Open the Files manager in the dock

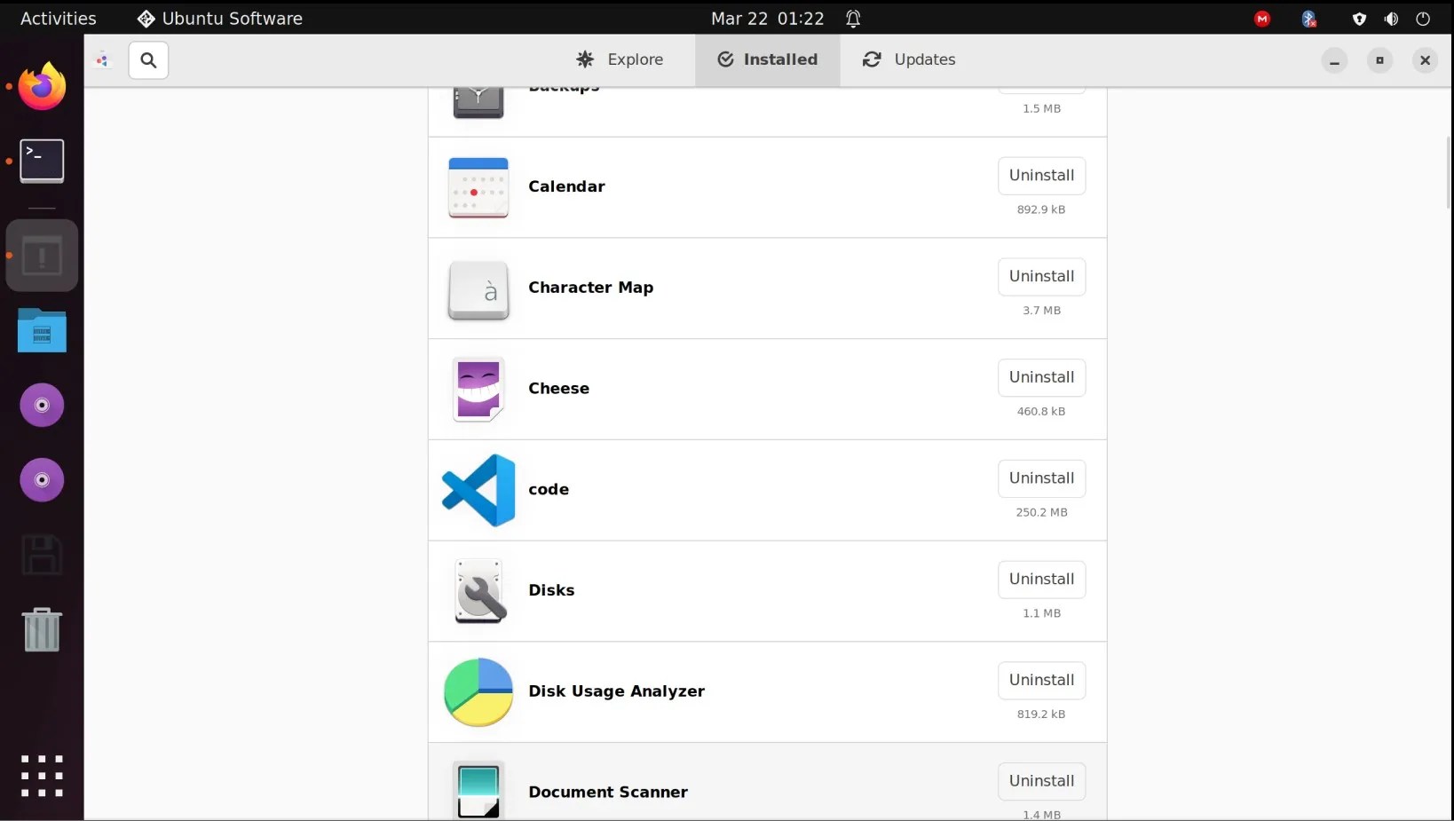click(42, 331)
